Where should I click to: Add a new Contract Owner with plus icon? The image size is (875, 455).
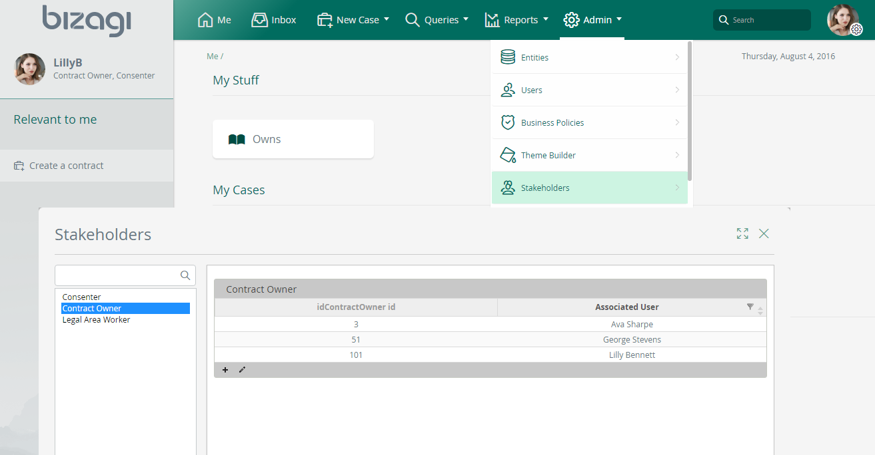pos(225,370)
